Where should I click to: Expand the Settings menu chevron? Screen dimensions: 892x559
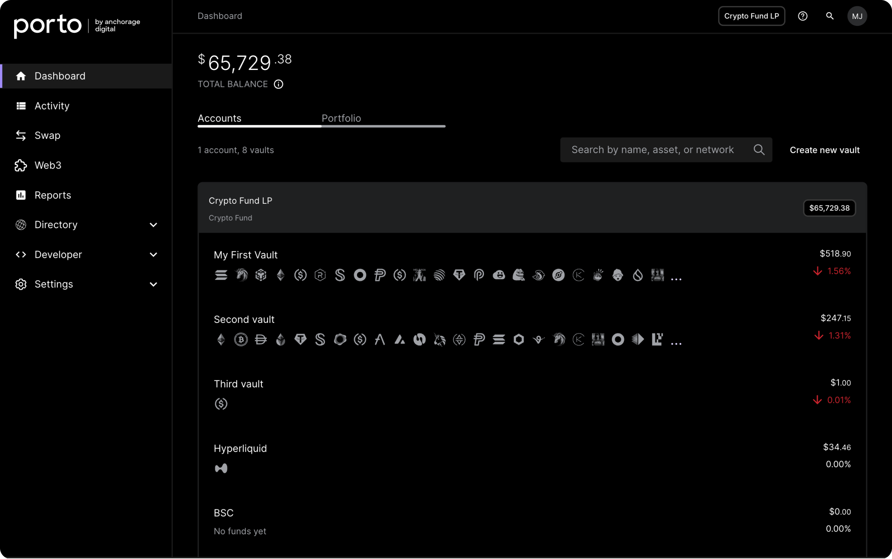coord(153,284)
